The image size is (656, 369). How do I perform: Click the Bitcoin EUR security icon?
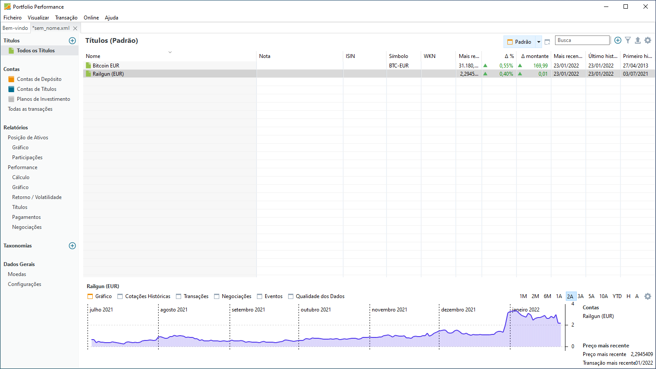coord(88,66)
